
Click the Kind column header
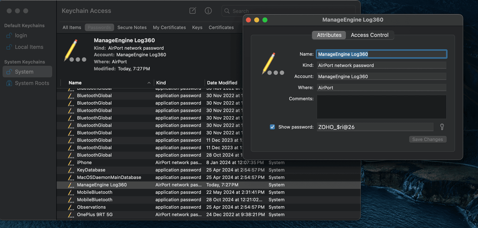click(x=161, y=83)
